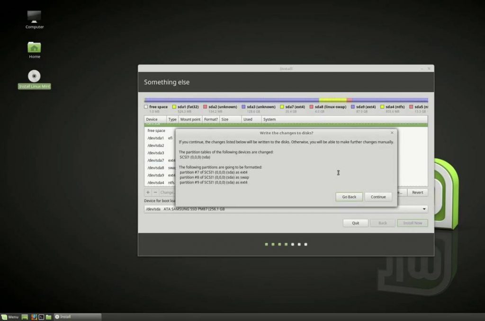
Task: Click 'partition #8 of SCSI1' swap line
Action: [214, 177]
